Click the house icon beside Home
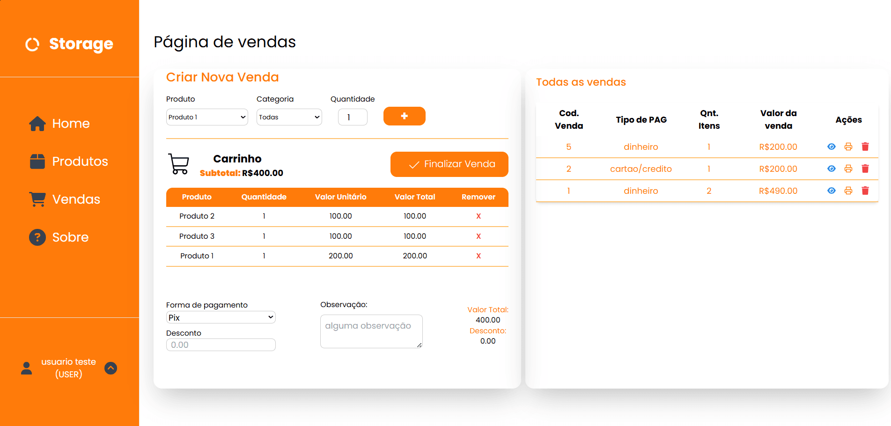The image size is (891, 426). (x=37, y=124)
